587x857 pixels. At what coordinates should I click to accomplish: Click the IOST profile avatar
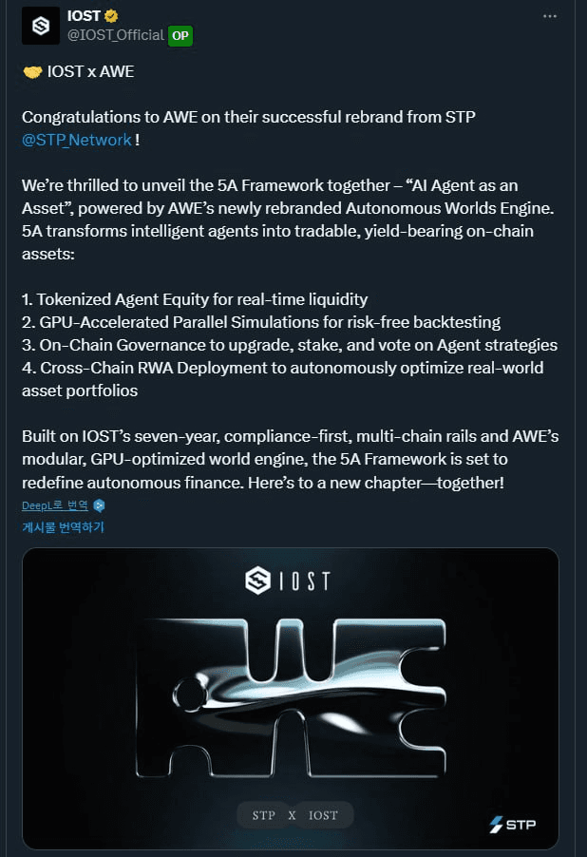tap(41, 26)
